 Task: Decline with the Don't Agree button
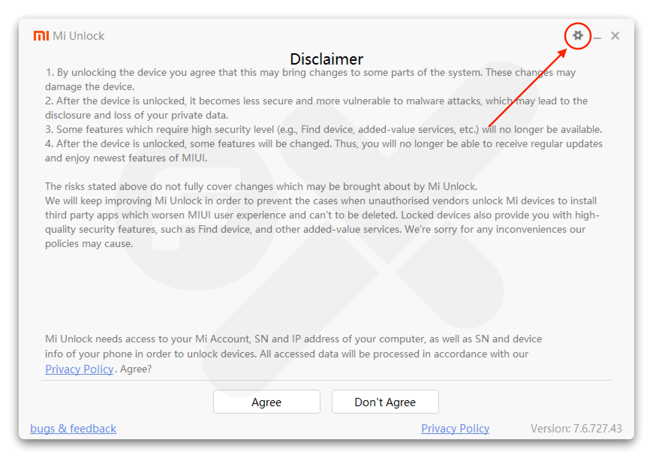(x=385, y=402)
